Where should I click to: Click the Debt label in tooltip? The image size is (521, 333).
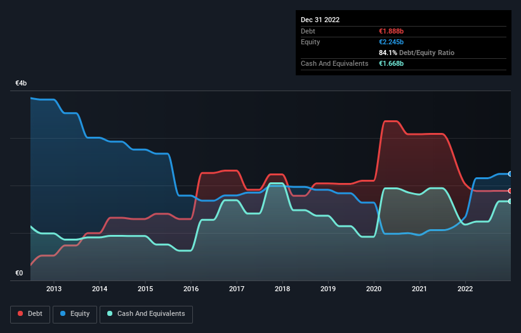[x=308, y=31]
